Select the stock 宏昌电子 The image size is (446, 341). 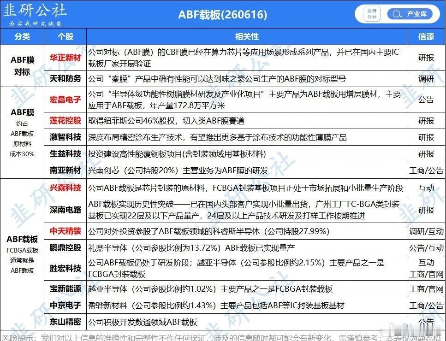point(65,100)
